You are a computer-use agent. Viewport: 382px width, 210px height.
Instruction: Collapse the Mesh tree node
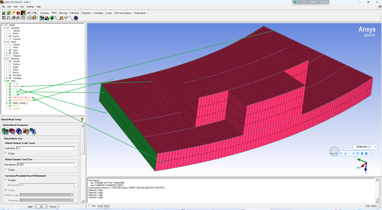coord(5,42)
